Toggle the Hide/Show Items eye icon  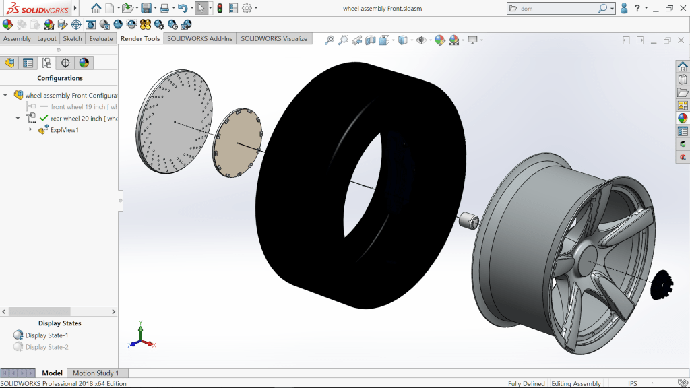(422, 40)
